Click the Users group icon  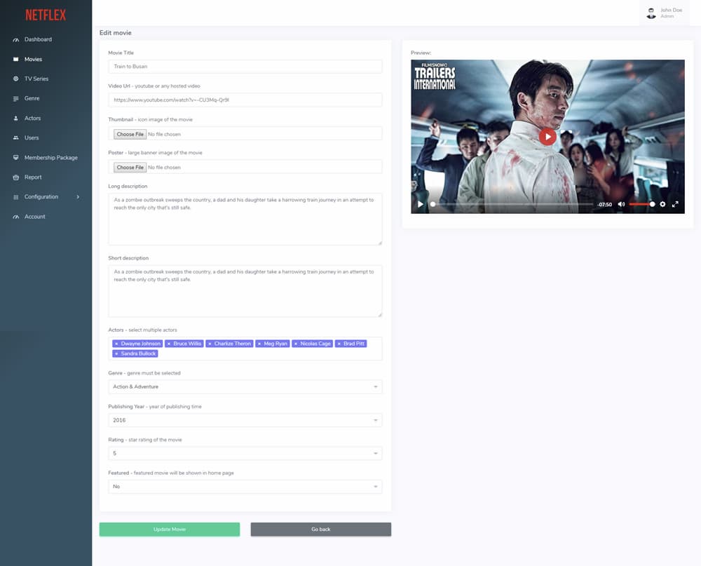coord(16,137)
